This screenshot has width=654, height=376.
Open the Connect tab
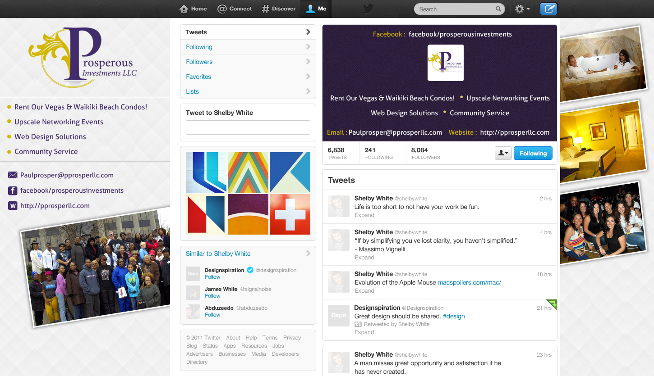(x=235, y=9)
